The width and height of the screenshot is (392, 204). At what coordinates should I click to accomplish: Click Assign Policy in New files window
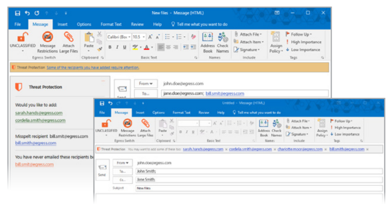pyautogui.click(x=276, y=43)
